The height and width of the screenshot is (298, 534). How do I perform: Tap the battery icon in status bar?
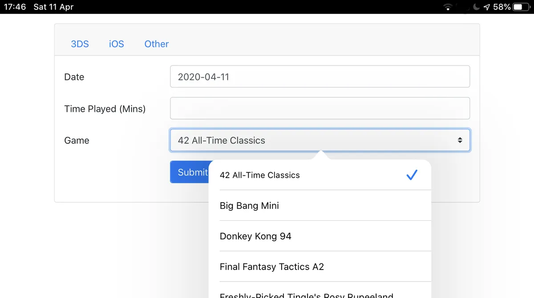[x=520, y=7]
